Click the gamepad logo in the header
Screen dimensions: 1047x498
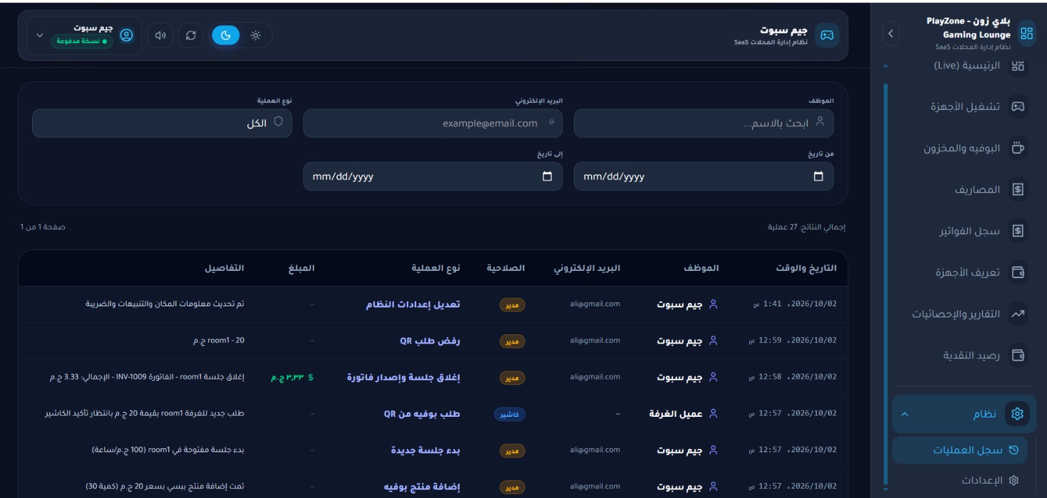[827, 35]
